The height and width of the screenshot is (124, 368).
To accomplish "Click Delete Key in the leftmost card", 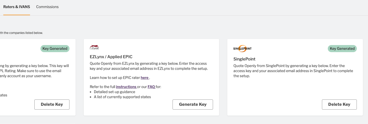I will (52, 104).
